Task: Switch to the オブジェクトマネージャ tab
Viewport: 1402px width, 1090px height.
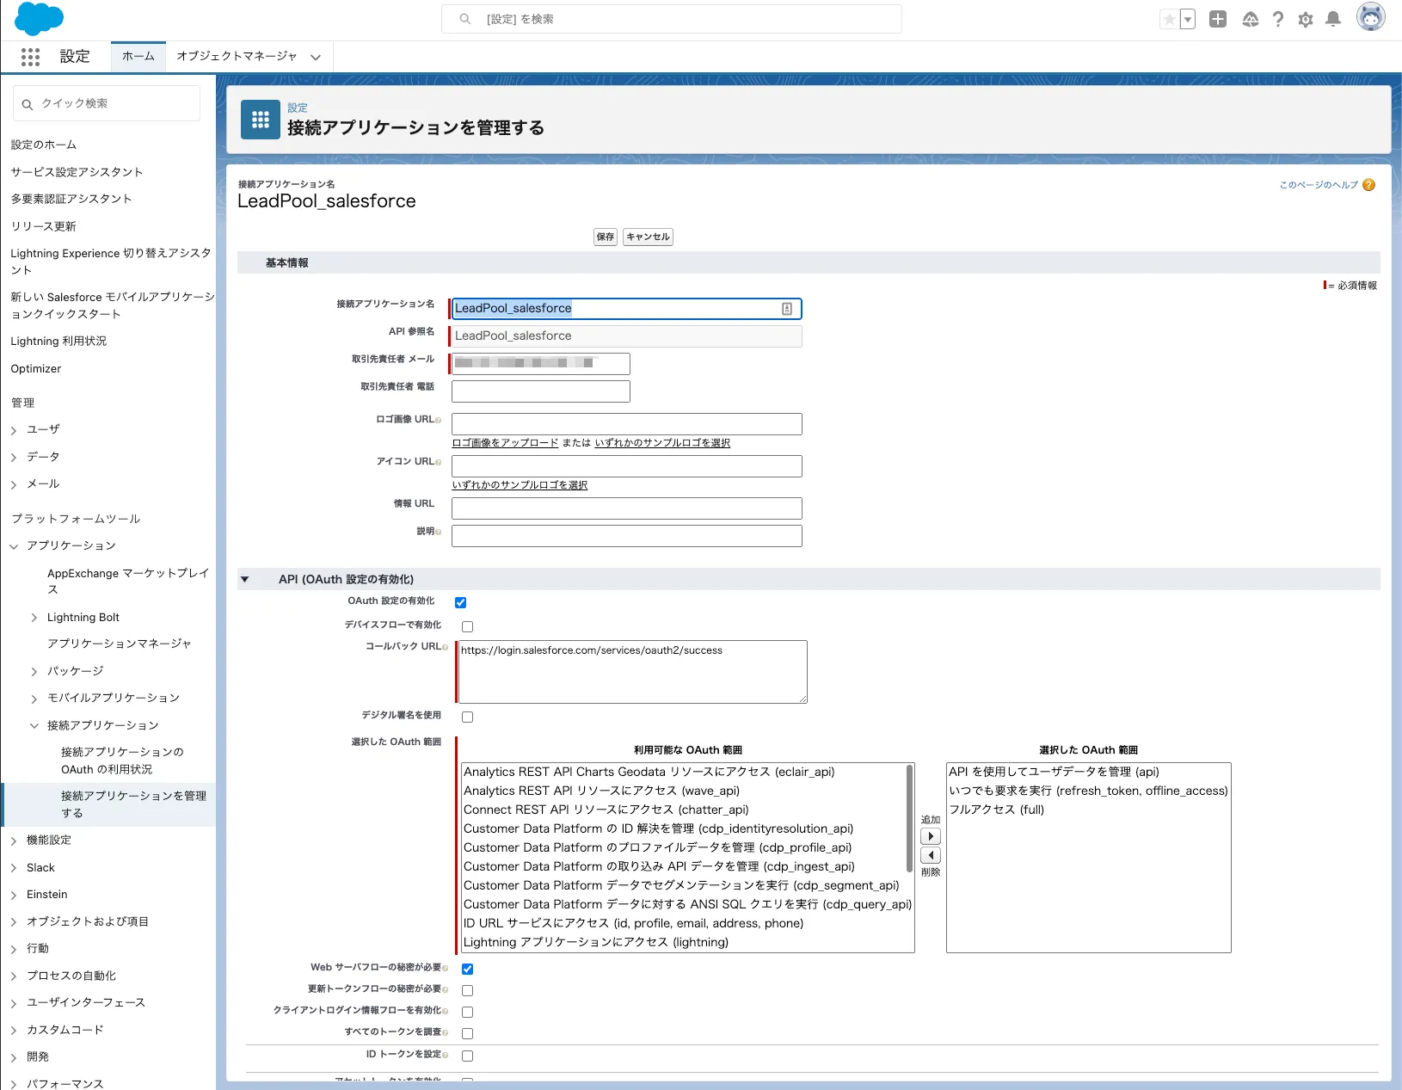Action: click(x=237, y=56)
